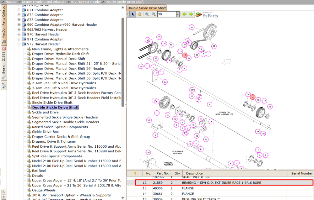Open 3-Arm Reel Lift & Reel Drive Hydraulics
This screenshot has width=314, height=200.
pos(64,88)
